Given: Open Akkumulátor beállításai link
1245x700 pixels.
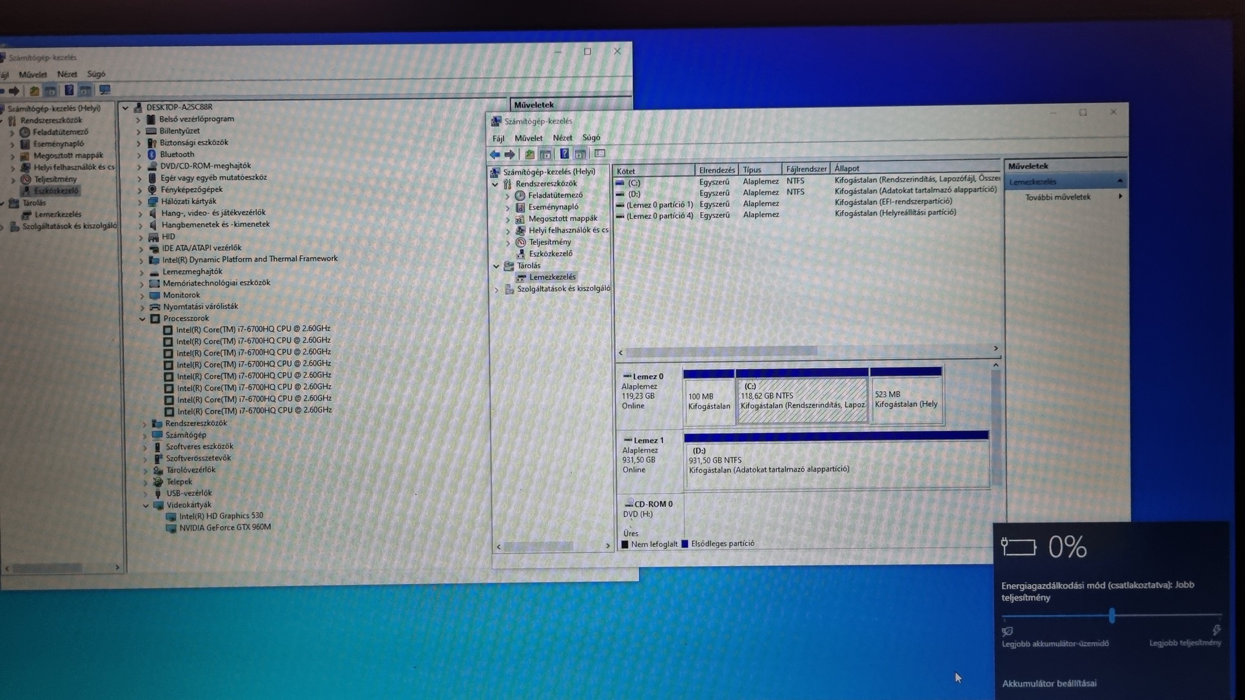Looking at the screenshot, I should tap(1049, 683).
